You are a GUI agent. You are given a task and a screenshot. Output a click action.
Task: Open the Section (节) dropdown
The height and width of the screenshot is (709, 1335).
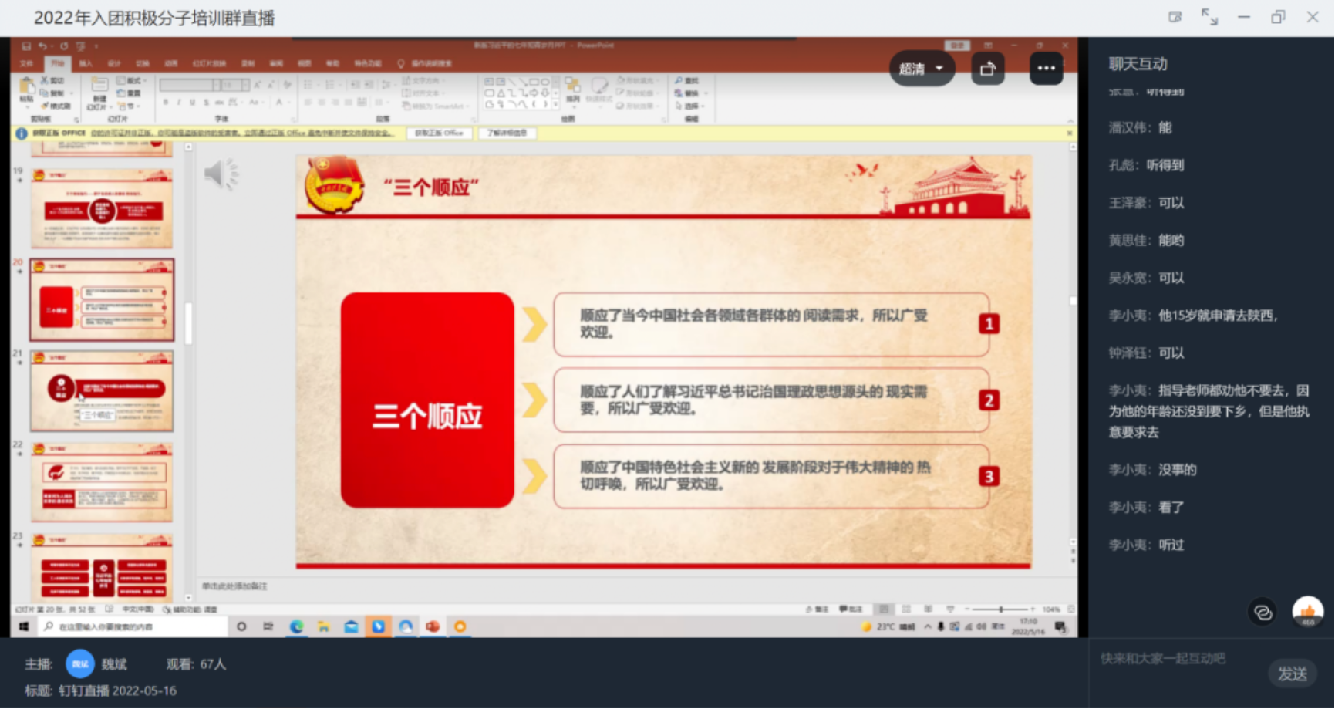[129, 106]
